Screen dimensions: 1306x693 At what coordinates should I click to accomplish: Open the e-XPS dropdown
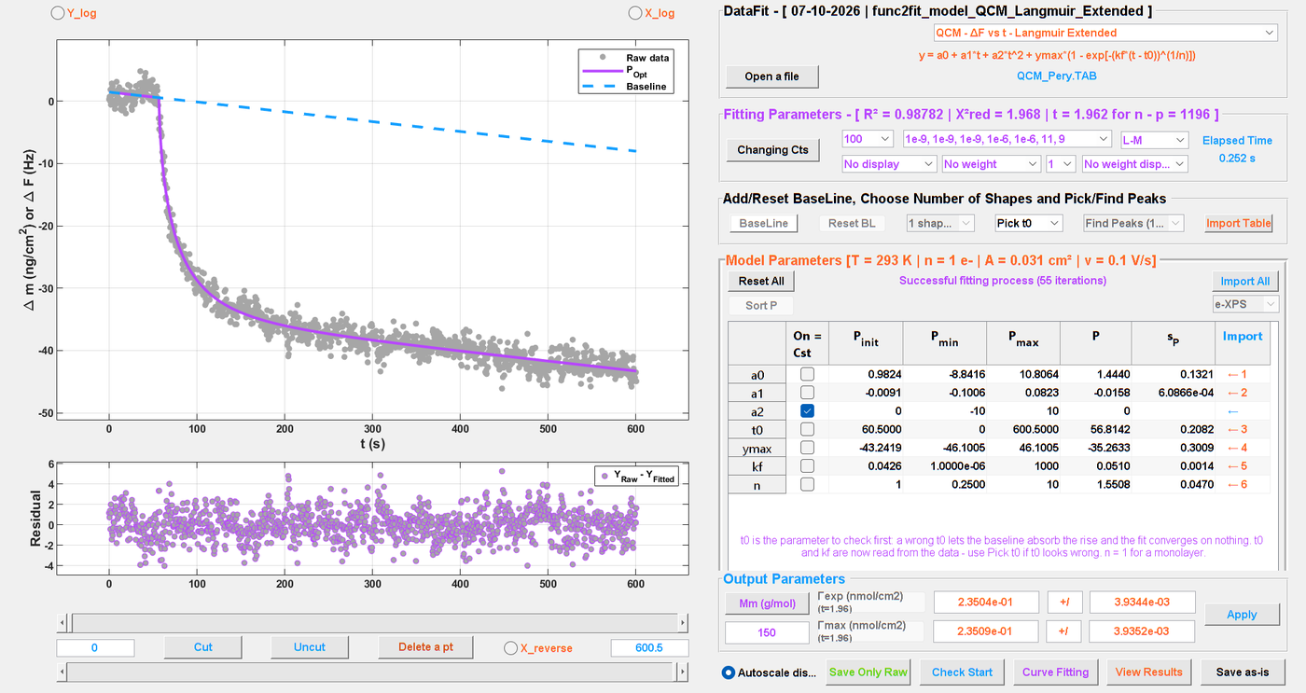(x=1245, y=304)
